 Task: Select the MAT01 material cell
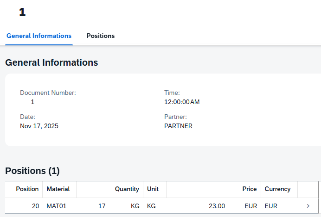[x=57, y=206]
